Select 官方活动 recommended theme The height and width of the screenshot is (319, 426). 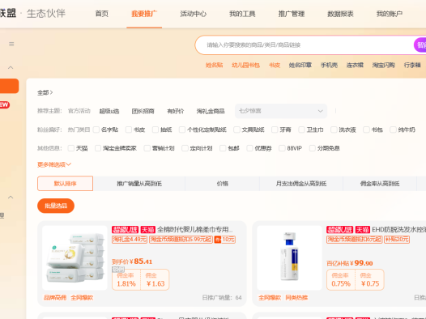point(79,111)
